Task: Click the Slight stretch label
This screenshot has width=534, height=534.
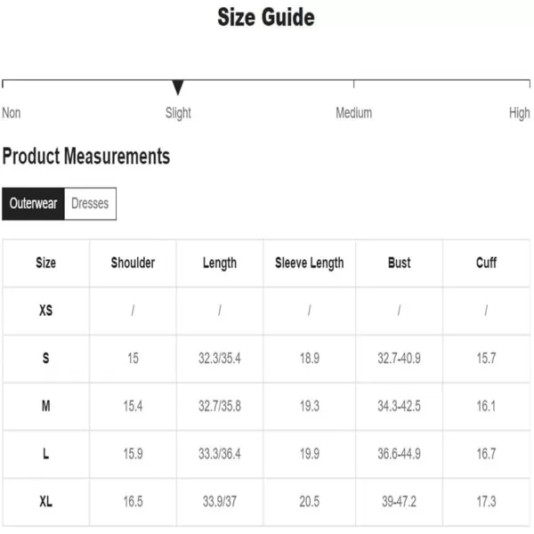Action: (x=178, y=113)
